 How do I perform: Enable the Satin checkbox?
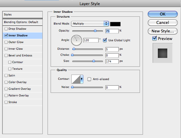click(x=6, y=76)
